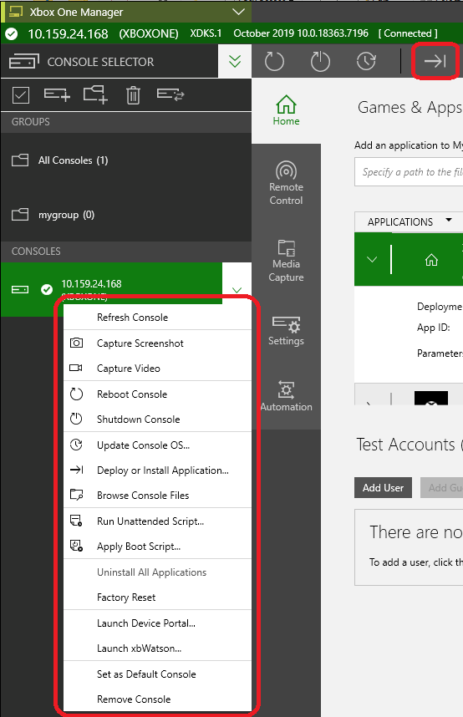The width and height of the screenshot is (463, 717).
Task: Click the Console Selector header icon
Action: [24, 61]
